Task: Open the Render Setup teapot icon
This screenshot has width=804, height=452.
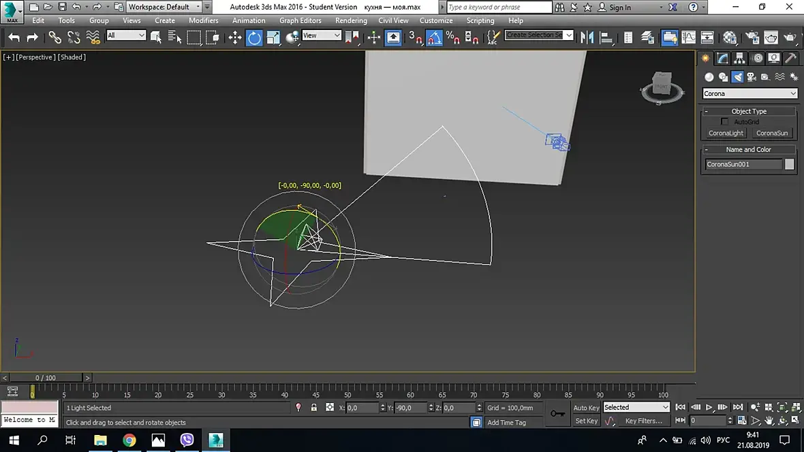Action: point(752,38)
